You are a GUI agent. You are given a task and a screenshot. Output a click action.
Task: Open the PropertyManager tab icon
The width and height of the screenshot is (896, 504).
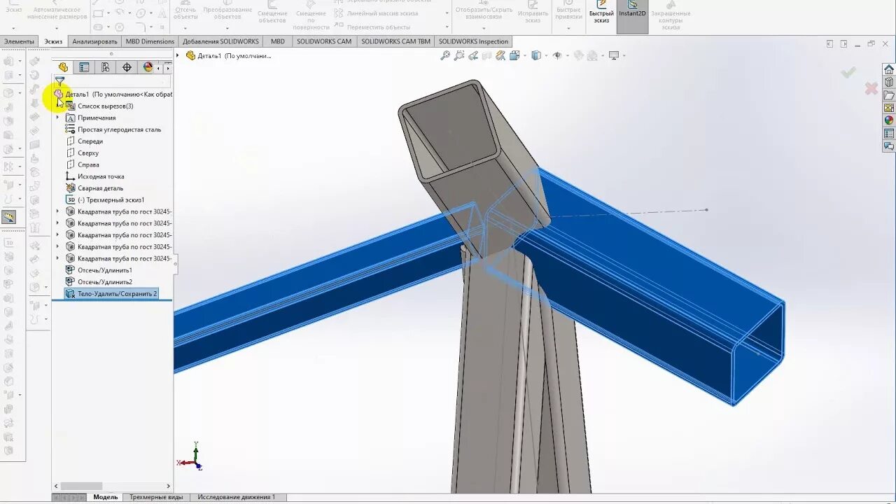pos(84,67)
